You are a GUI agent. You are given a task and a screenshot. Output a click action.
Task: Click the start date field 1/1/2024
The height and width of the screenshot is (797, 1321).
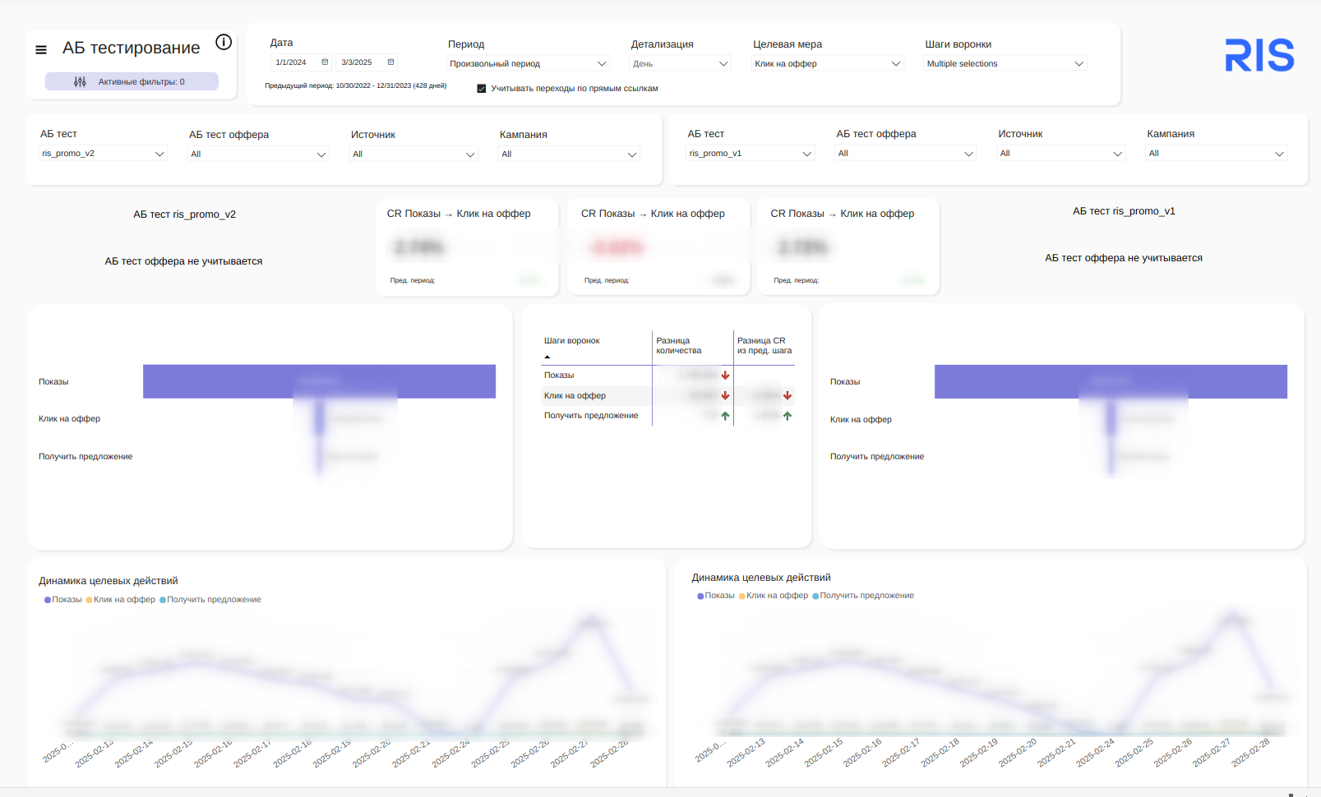tap(292, 62)
